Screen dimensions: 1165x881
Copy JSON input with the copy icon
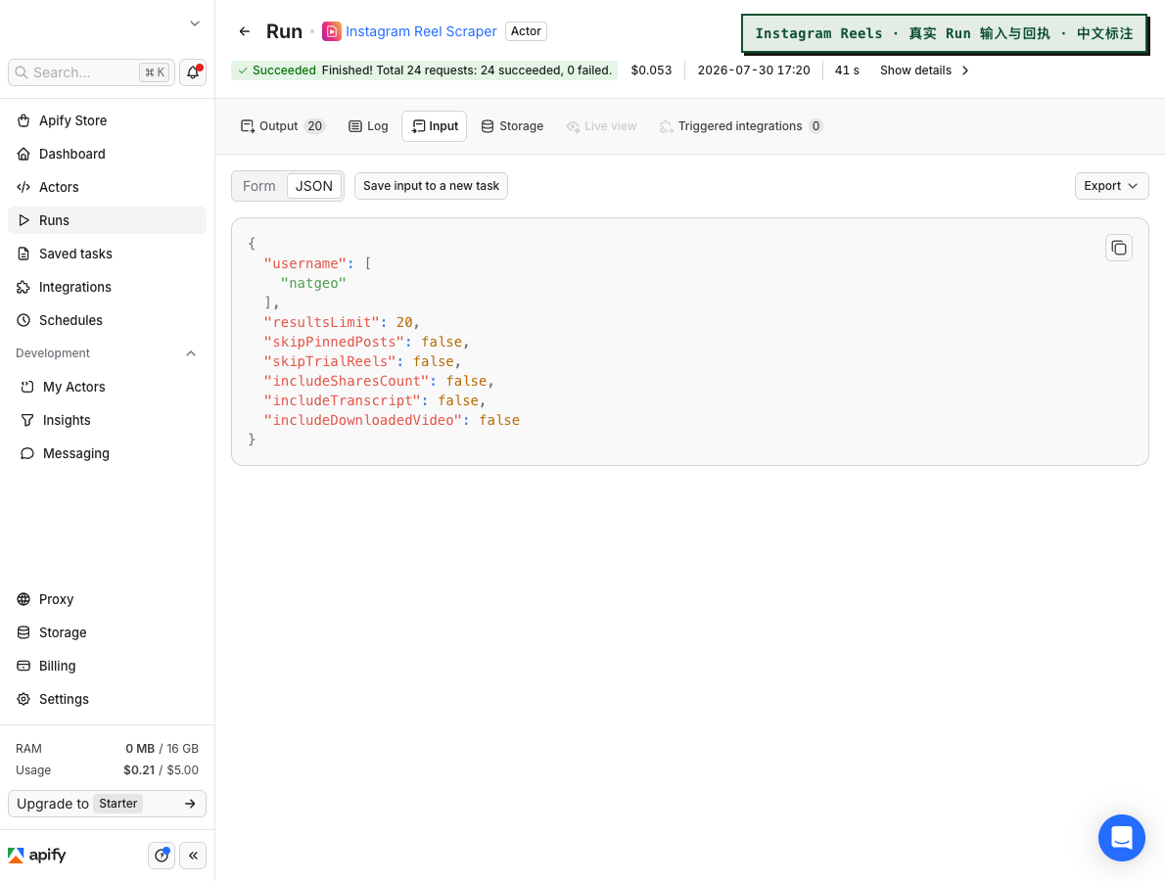point(1118,248)
